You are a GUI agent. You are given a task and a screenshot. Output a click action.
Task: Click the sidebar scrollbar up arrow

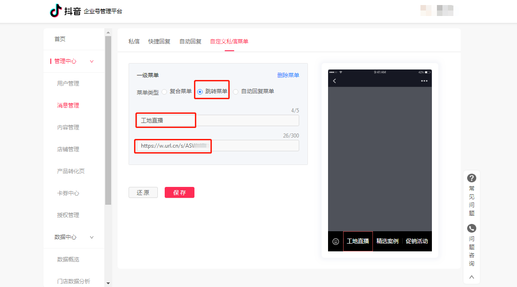click(108, 32)
